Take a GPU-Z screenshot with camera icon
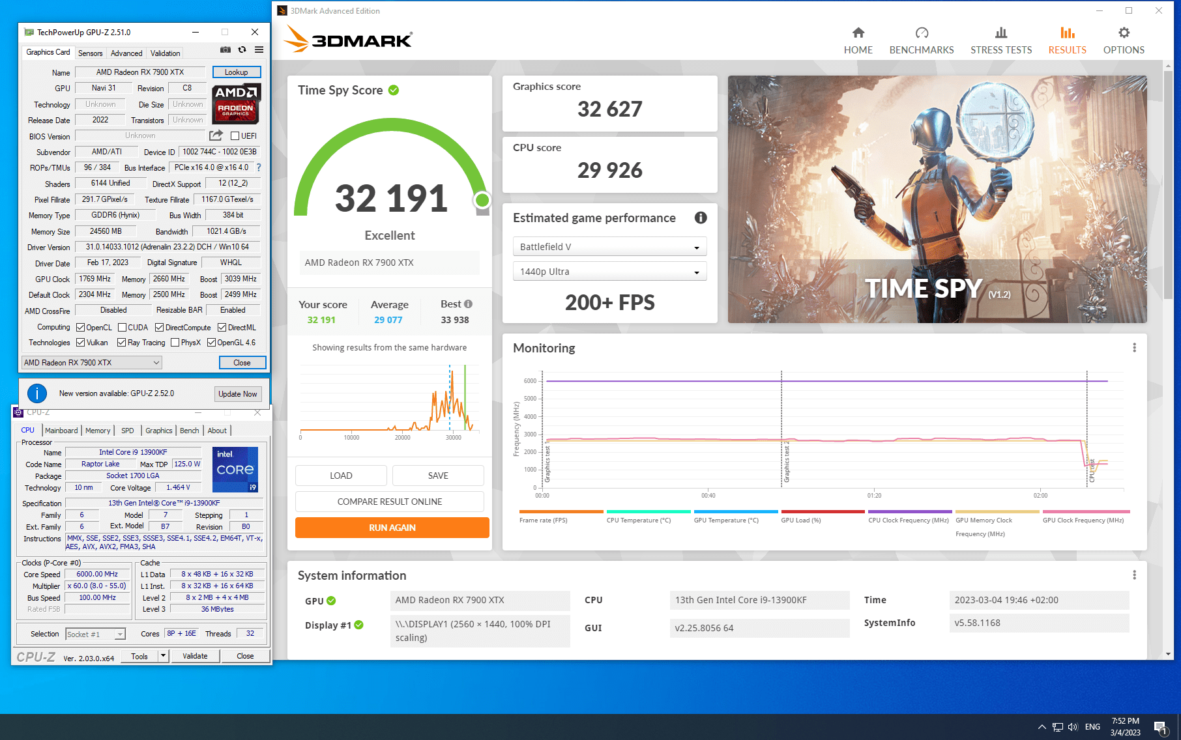 pos(225,50)
